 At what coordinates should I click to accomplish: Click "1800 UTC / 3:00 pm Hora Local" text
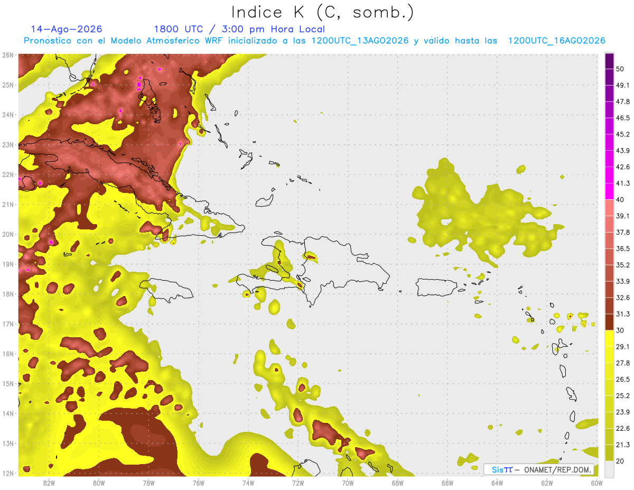(239, 30)
